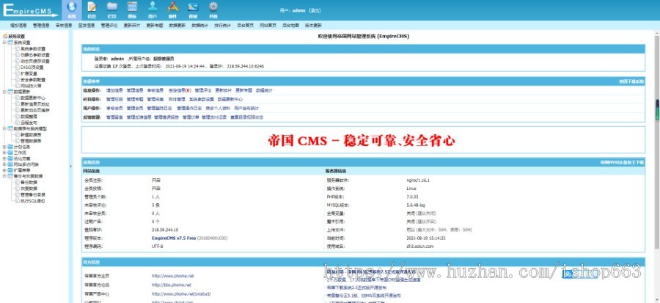Viewport: 660px width, 303px height.
Task: Click the page icon beside 远程发布 in tree
Action: (18, 123)
